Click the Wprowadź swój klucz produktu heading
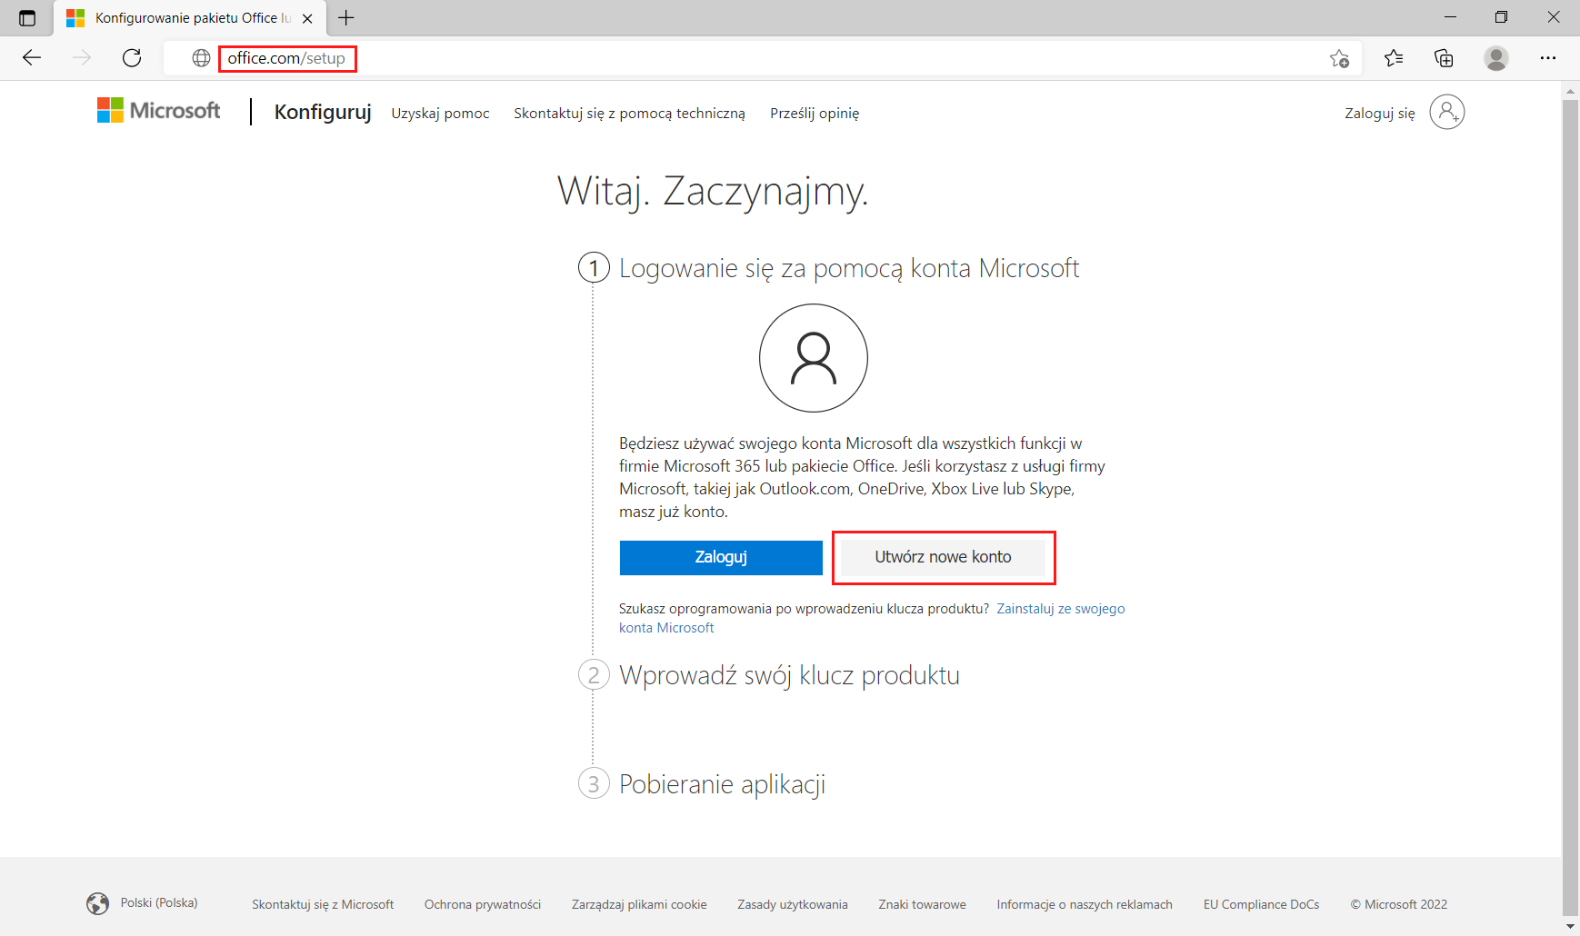Screen dimensions: 1580x936 coord(789,675)
